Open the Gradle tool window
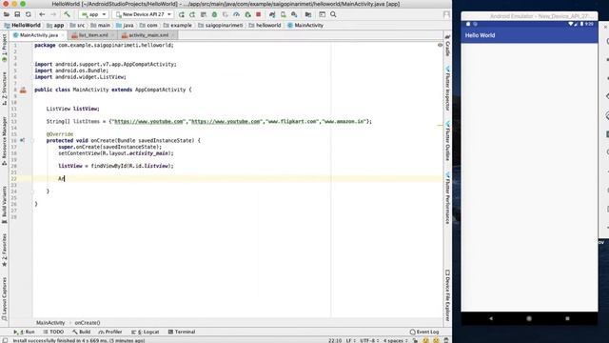 click(x=447, y=46)
